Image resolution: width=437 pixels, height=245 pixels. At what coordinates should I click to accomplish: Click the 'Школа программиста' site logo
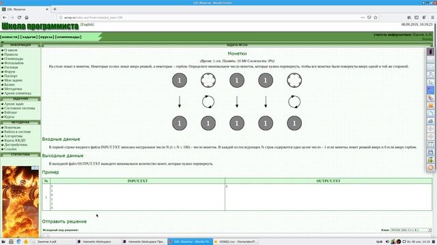(40, 27)
